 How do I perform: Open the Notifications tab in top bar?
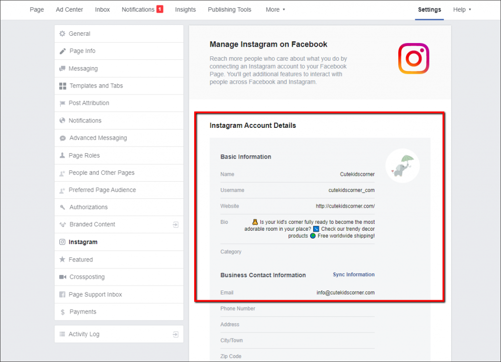click(138, 10)
